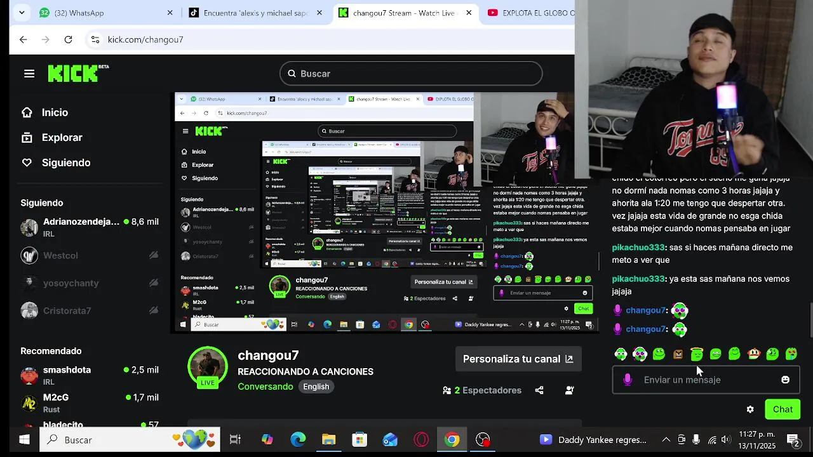Click the Chrome taskbar icon

[x=452, y=439]
